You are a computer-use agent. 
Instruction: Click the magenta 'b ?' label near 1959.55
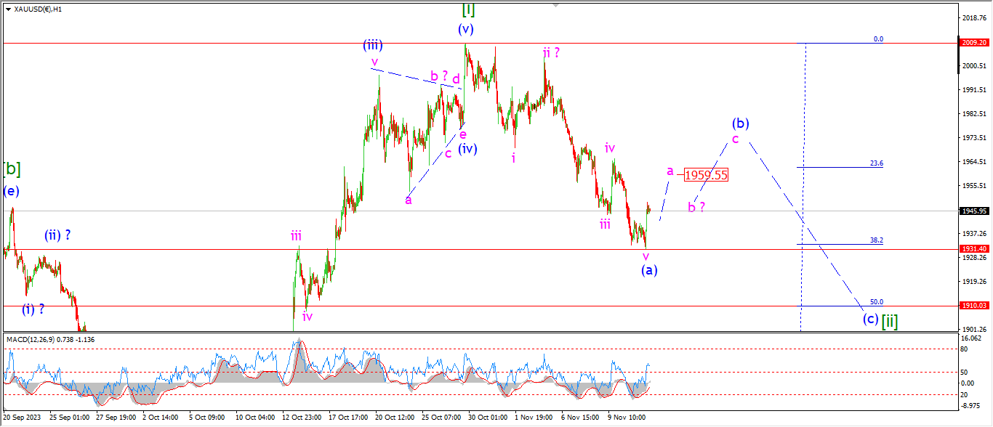[696, 207]
